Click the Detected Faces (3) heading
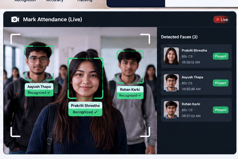 (x=179, y=37)
